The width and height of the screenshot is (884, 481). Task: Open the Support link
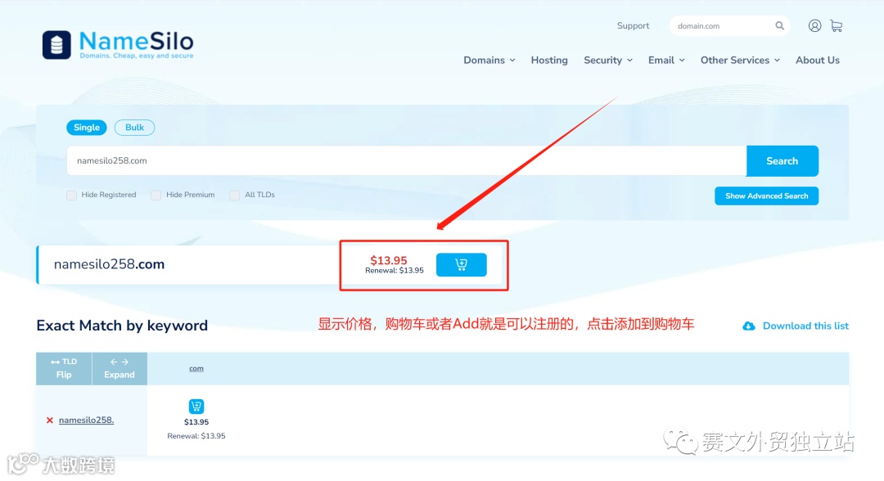point(633,26)
